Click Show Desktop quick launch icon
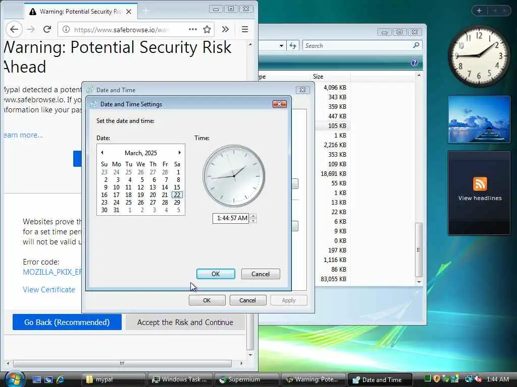The width and height of the screenshot is (517, 387). 36,379
